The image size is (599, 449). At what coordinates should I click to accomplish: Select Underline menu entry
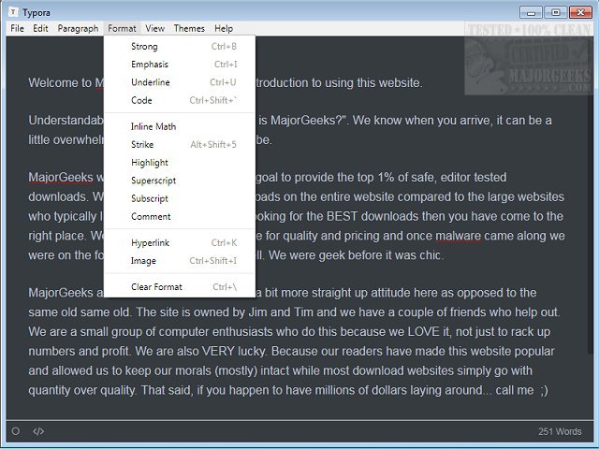tap(180, 82)
